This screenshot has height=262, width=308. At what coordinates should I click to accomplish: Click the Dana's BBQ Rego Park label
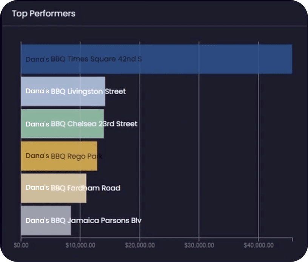coord(64,156)
